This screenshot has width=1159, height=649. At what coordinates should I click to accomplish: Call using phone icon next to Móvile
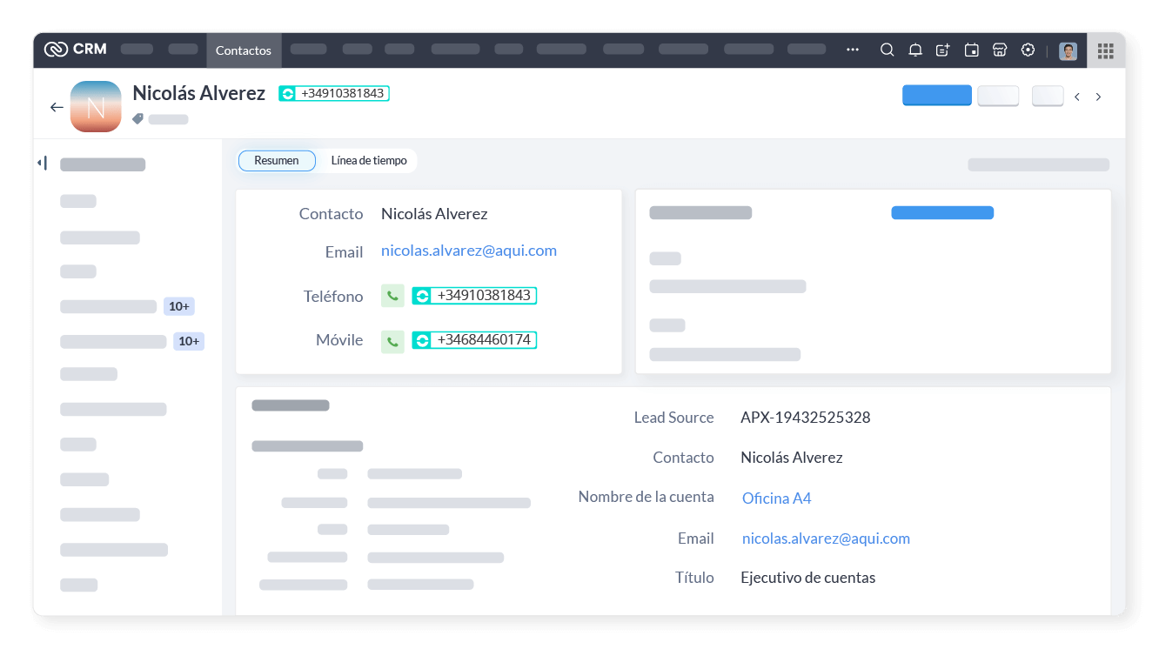392,340
